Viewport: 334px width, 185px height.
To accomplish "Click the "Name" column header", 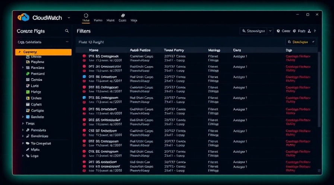I will click(x=94, y=50).
